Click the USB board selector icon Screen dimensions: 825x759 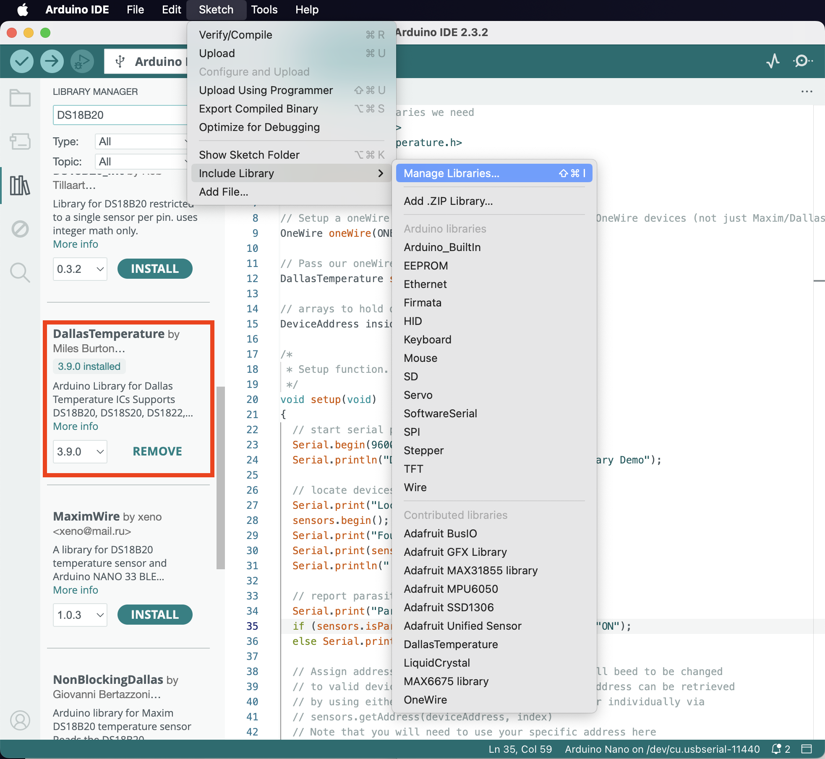[120, 61]
